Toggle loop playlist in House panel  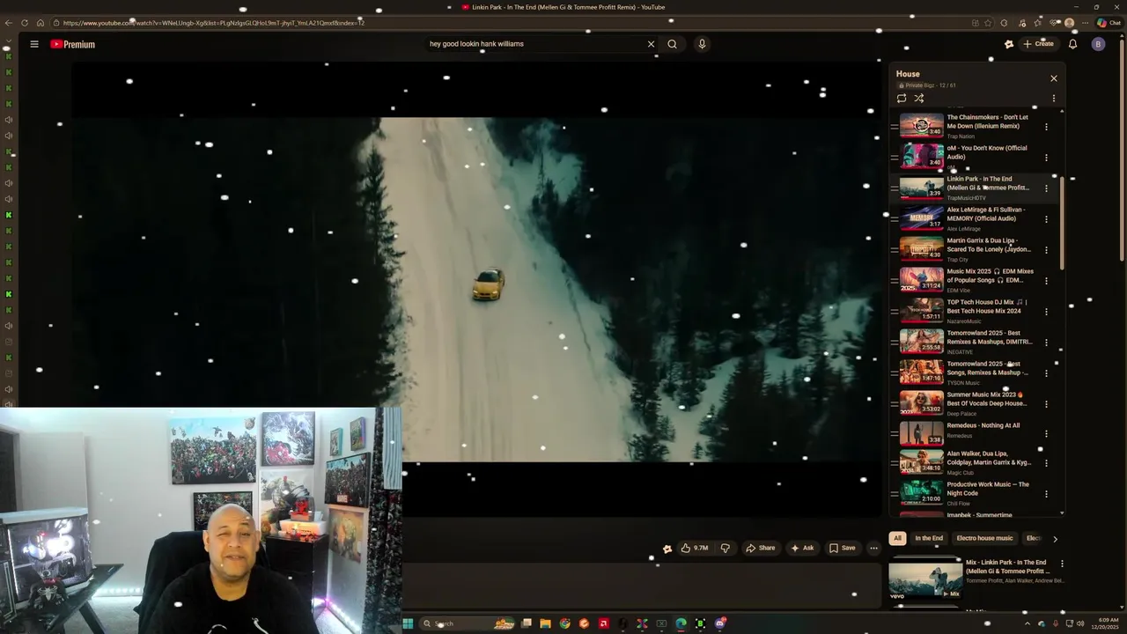pos(902,99)
